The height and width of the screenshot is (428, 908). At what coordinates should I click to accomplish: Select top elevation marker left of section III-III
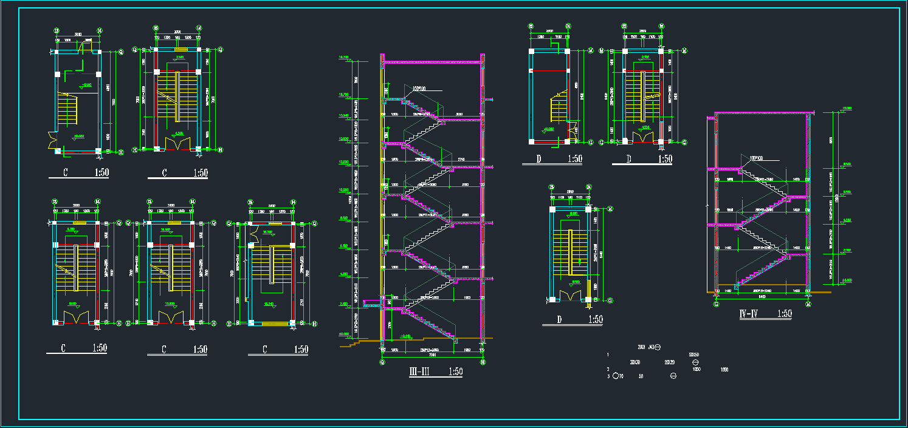coord(344,58)
